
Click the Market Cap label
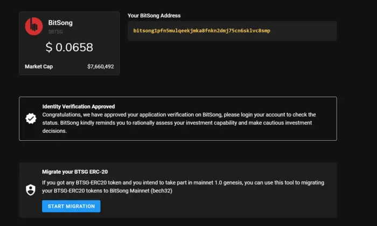[39, 67]
